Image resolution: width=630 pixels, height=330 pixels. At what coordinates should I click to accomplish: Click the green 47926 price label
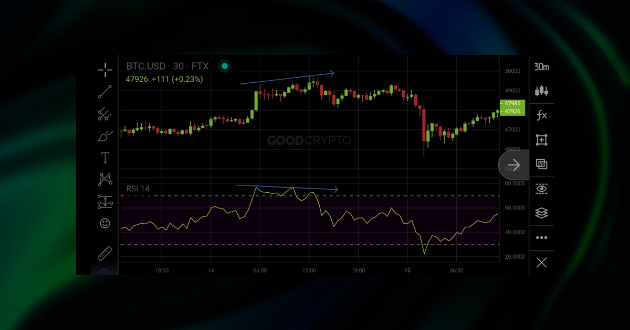[x=511, y=112]
